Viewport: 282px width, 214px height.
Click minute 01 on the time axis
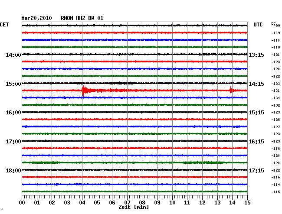(x=37, y=203)
